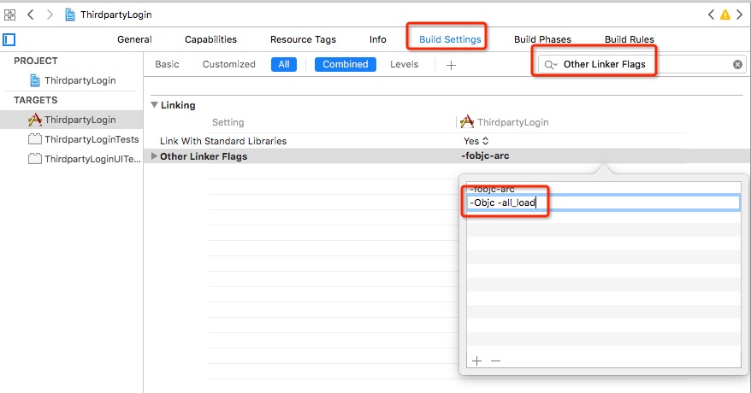The height and width of the screenshot is (393, 751).
Task: Click the Link With Standard Libraries setting name
Action: [x=223, y=141]
